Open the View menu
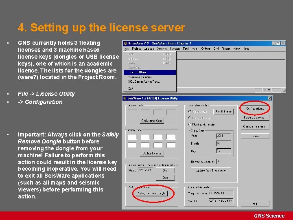Viewport: 293px width, 220px height. 236,48
